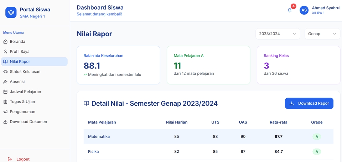
Task: Select Tugas & Ujian in sidebar
Action: 22,101
